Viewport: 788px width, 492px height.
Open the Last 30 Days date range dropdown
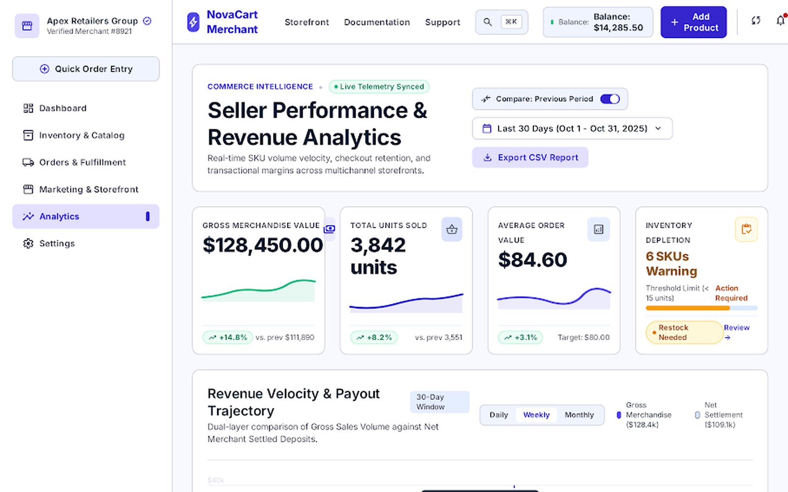click(x=572, y=128)
